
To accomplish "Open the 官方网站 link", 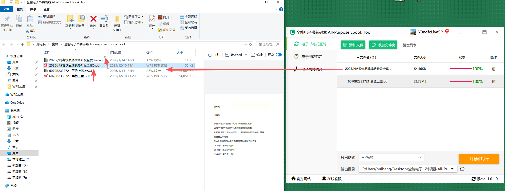I will coord(301,179).
